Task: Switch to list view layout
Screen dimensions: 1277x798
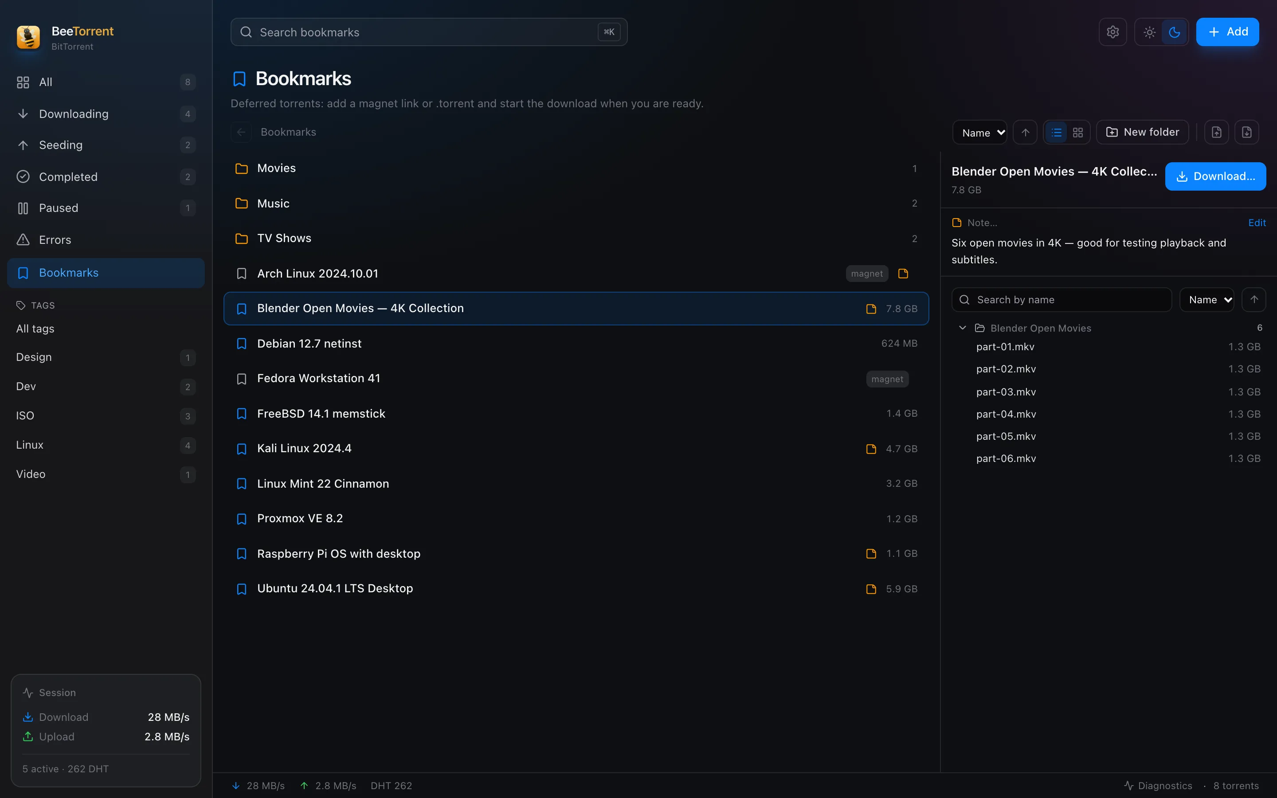Action: point(1056,133)
